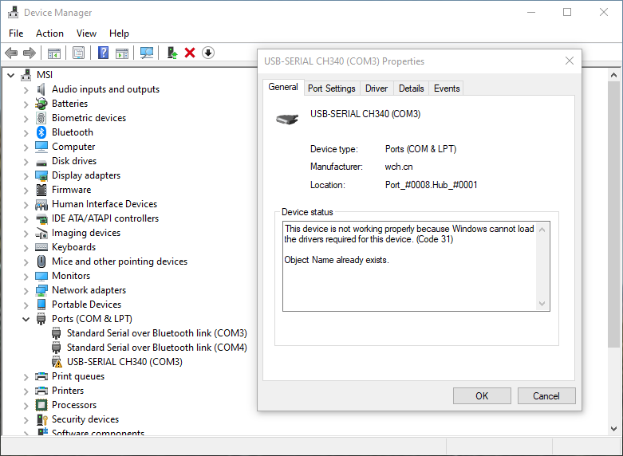Click Update device driver toolbar icon
The height and width of the screenshot is (456, 623).
tap(172, 53)
